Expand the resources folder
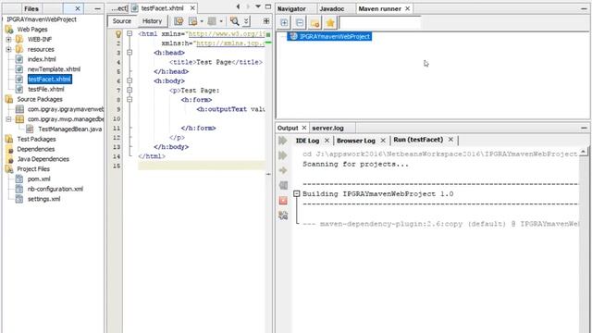Image resolution: width=592 pixels, height=333 pixels. pos(8,49)
